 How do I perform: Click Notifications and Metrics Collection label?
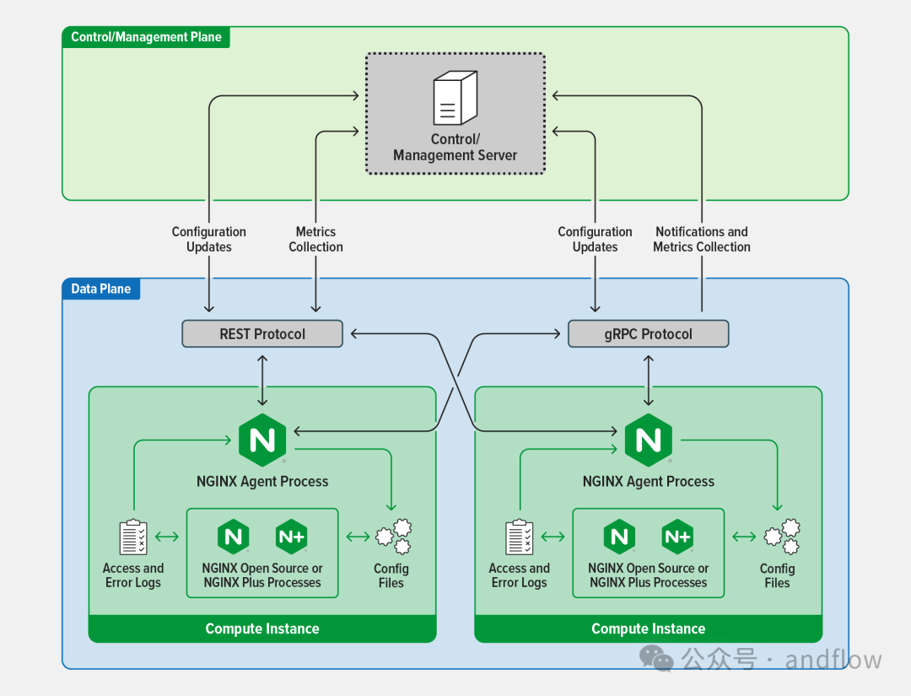point(702,240)
